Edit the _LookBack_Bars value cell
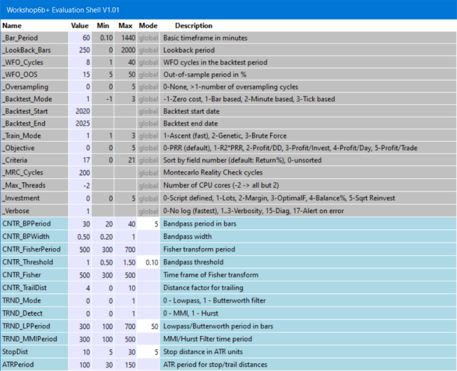 point(80,50)
